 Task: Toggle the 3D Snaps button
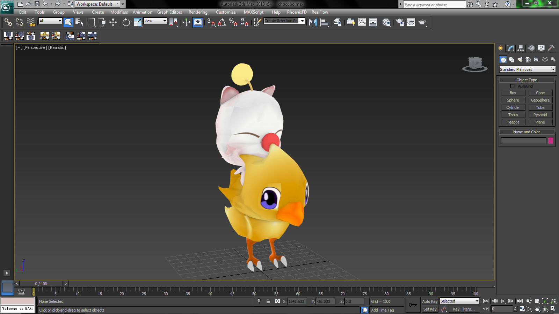211,22
